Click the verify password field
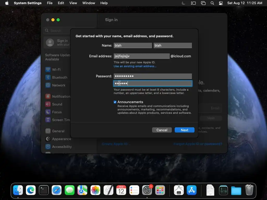The height and width of the screenshot is (200, 267). click(x=153, y=83)
